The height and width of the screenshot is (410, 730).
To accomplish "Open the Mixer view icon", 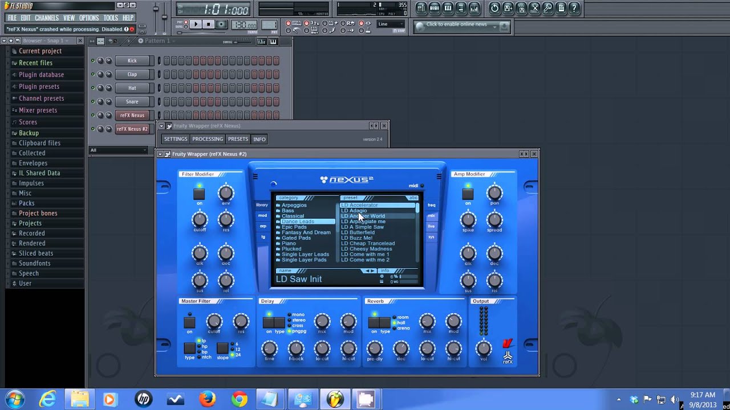I will pyautogui.click(x=474, y=8).
